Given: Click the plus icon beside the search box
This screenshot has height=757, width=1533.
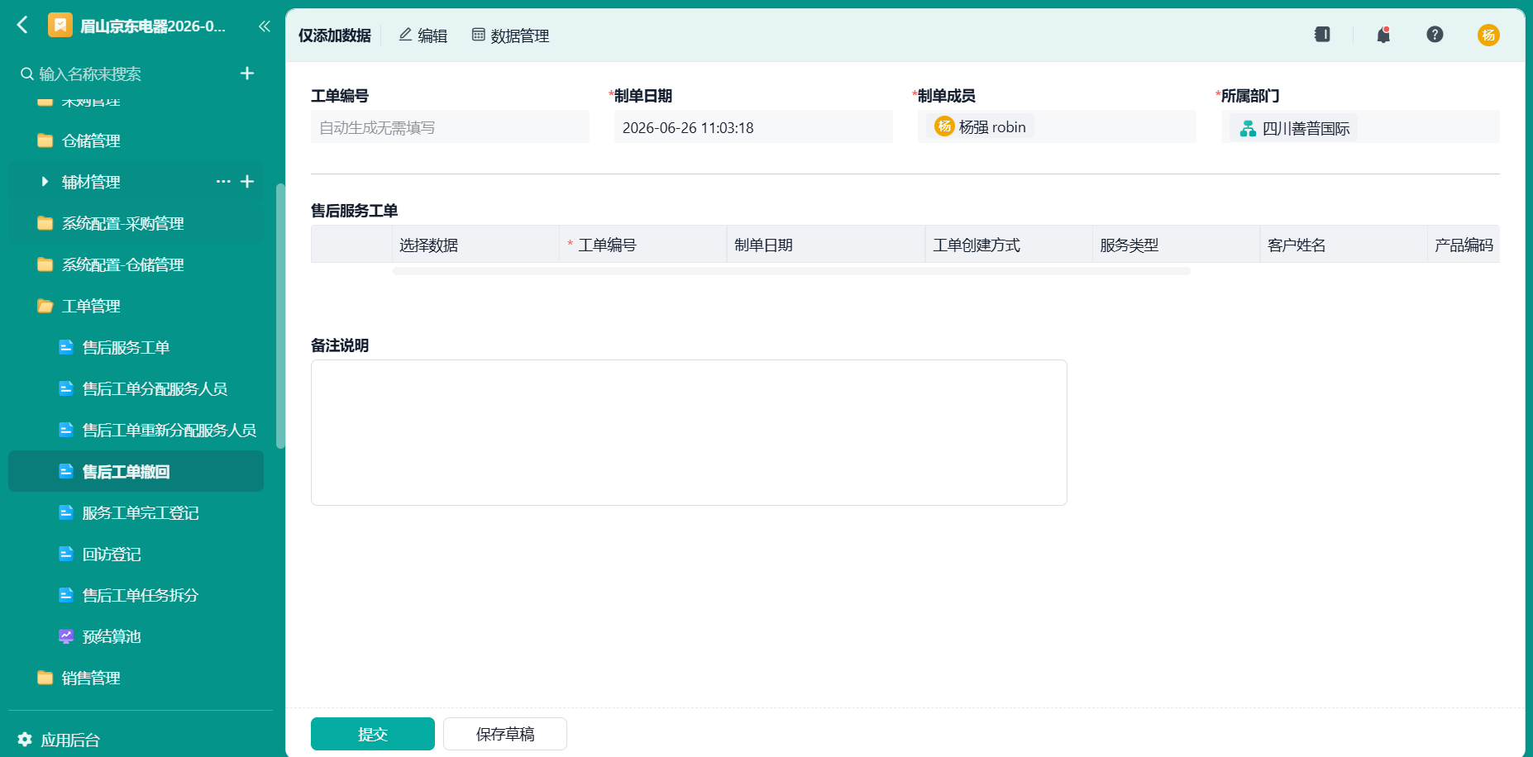Looking at the screenshot, I should pos(246,74).
